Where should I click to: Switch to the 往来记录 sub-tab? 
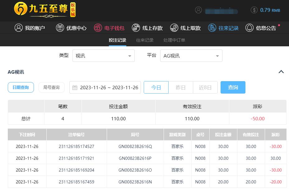click(x=145, y=40)
